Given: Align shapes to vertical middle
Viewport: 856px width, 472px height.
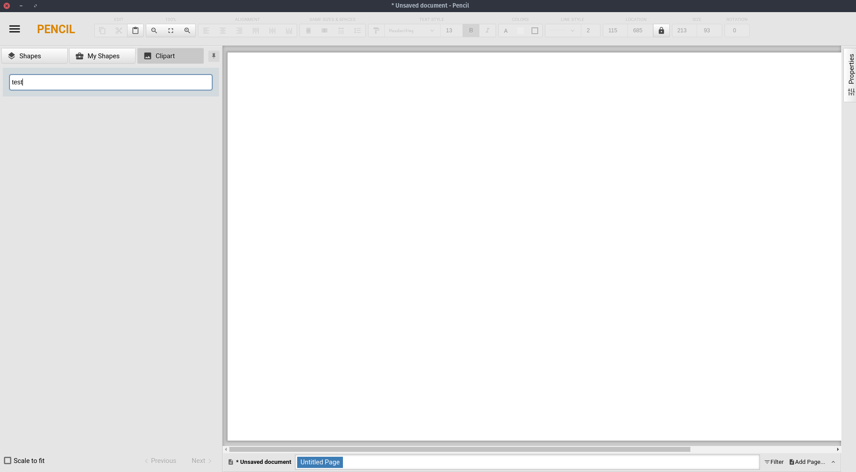Looking at the screenshot, I should 272,31.
